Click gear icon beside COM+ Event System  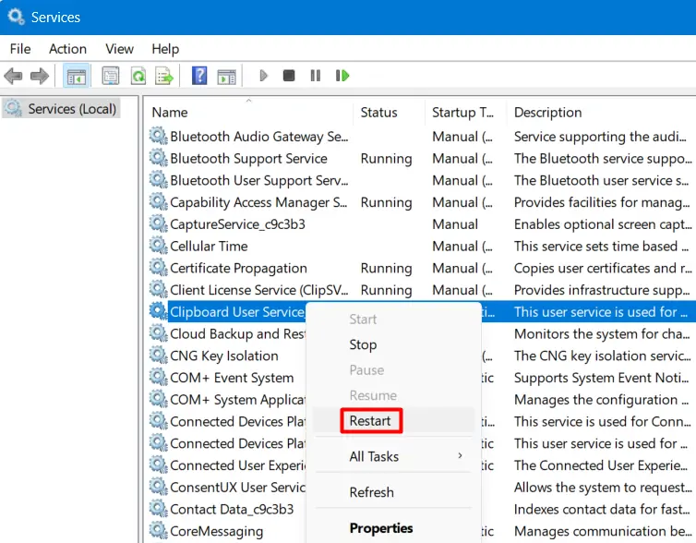[x=158, y=377]
